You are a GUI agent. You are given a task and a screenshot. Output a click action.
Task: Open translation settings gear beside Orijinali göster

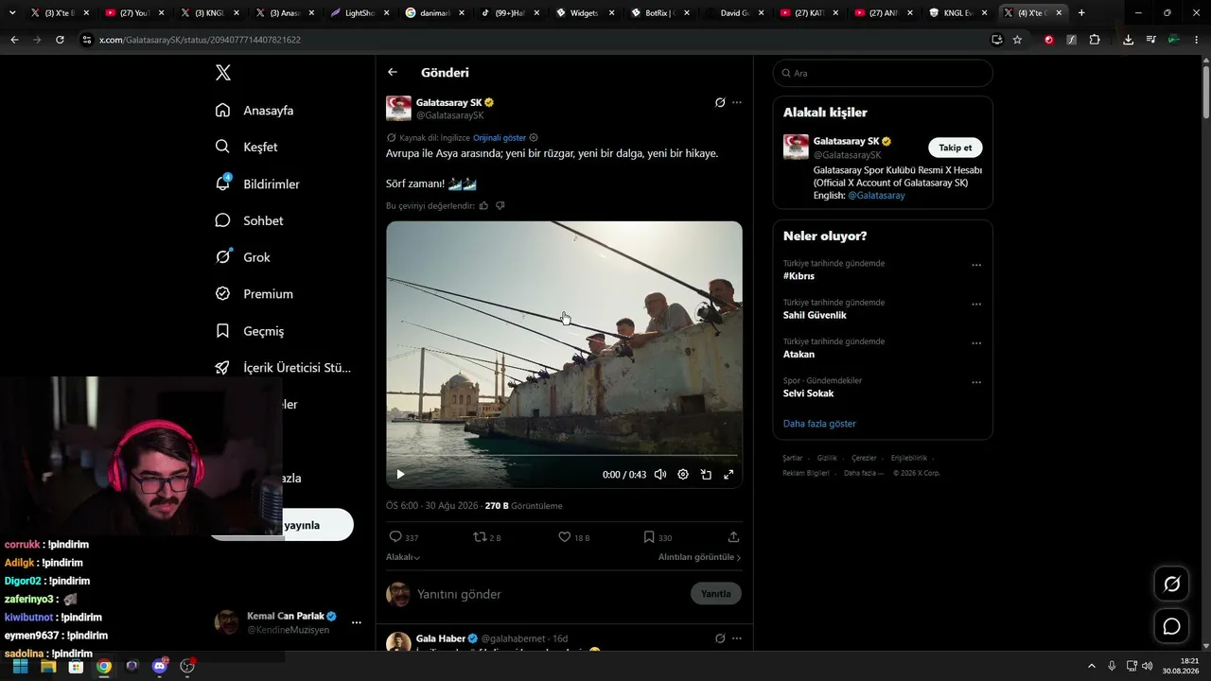pos(534,138)
